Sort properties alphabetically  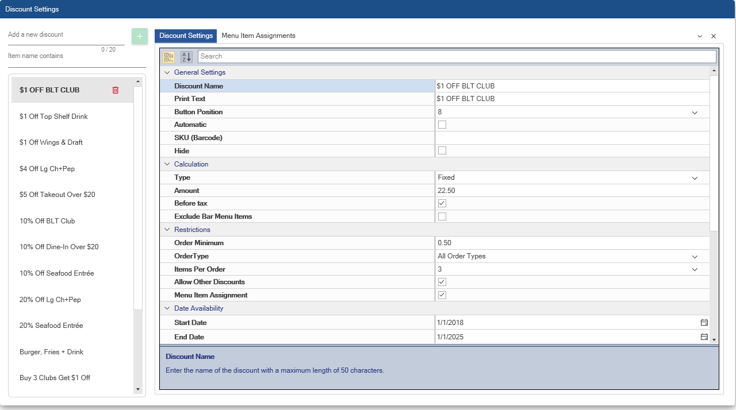186,57
